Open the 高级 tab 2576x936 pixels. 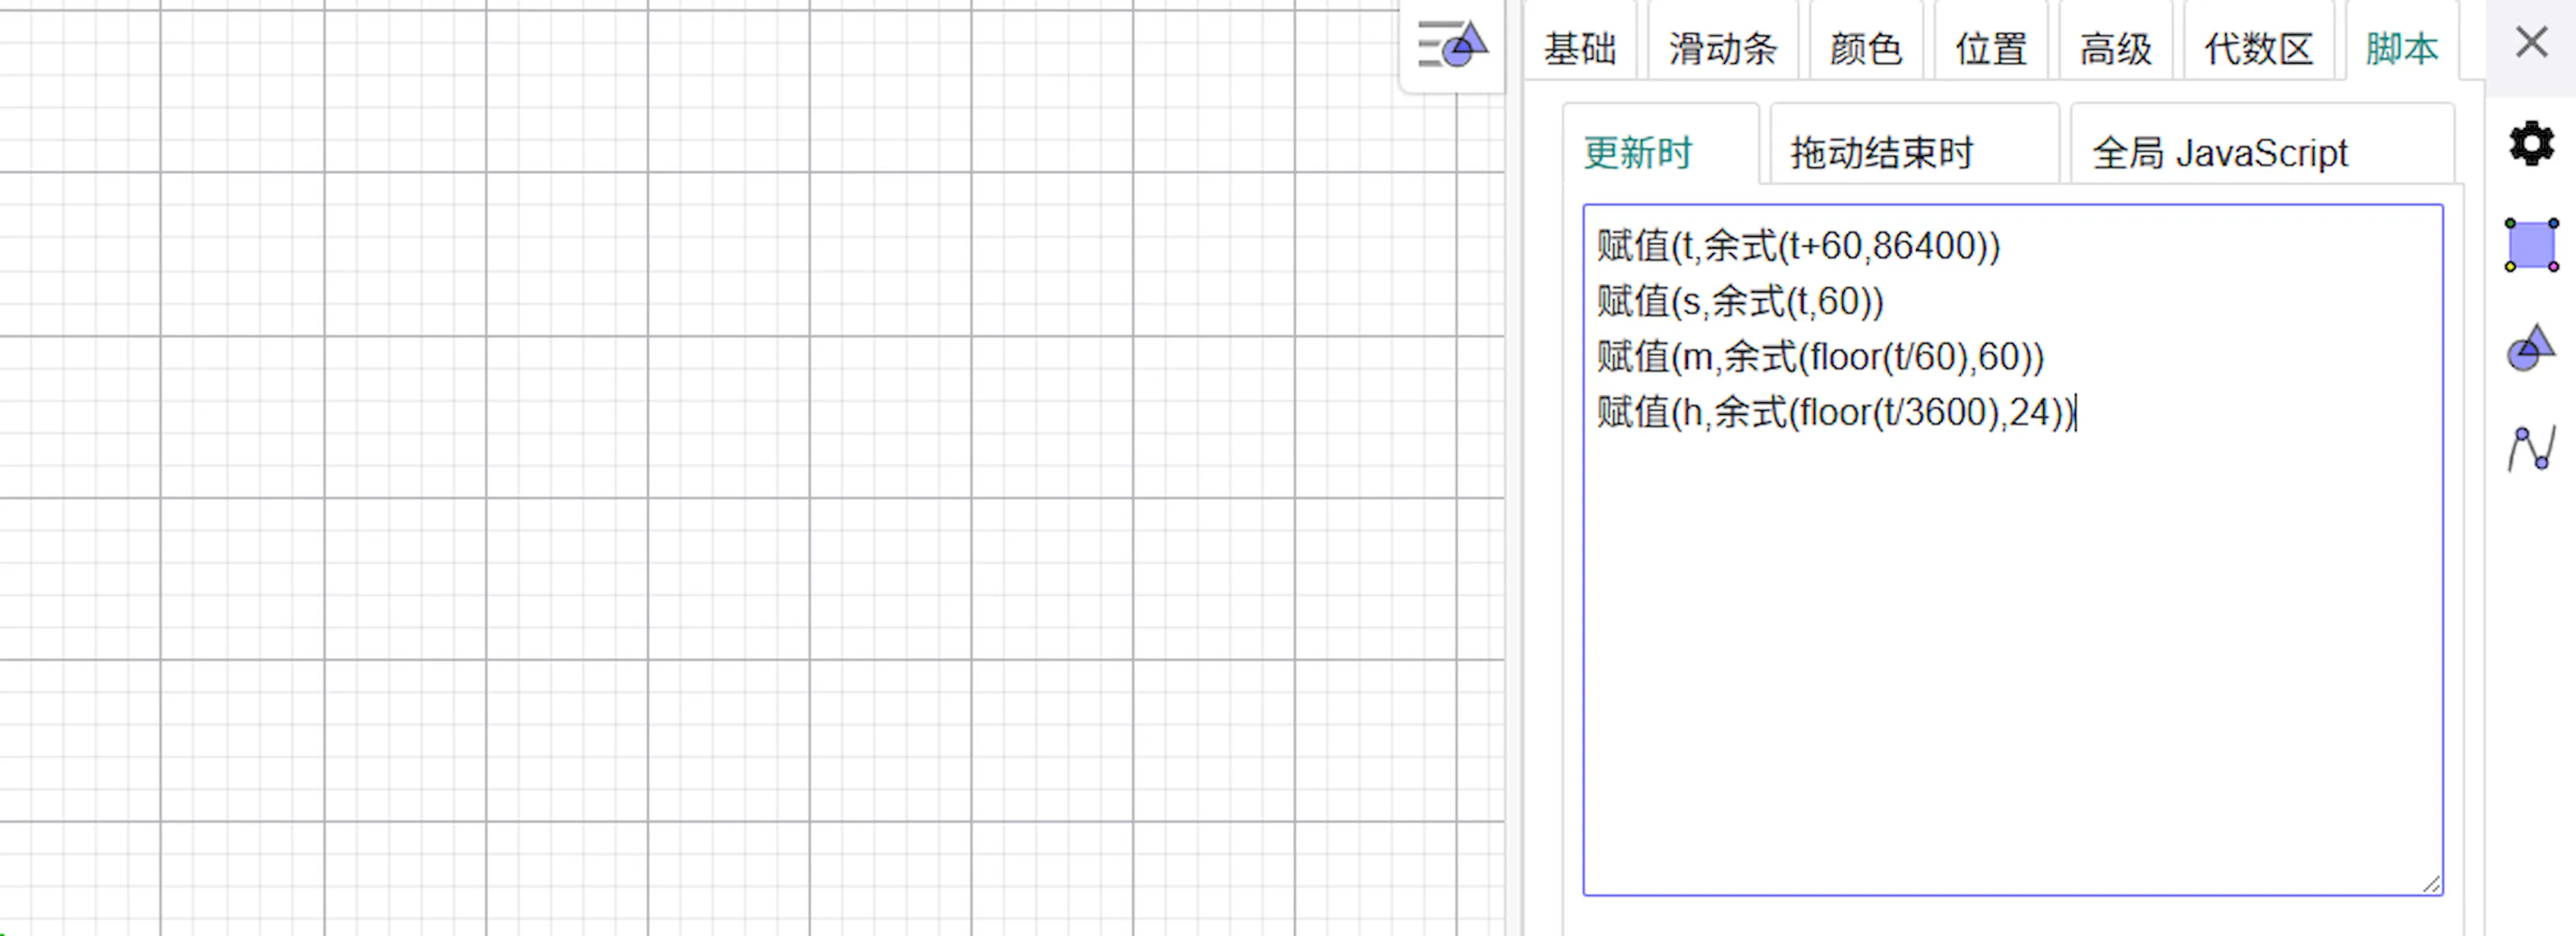point(2115,48)
